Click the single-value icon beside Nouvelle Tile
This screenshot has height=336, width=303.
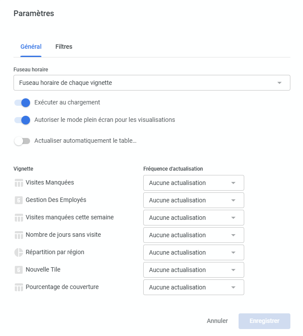tap(19, 270)
